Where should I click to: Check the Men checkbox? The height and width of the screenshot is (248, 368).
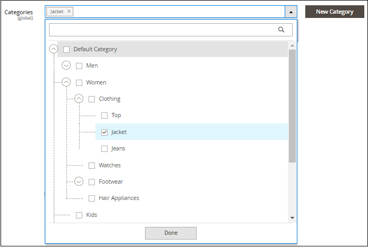[x=79, y=66]
